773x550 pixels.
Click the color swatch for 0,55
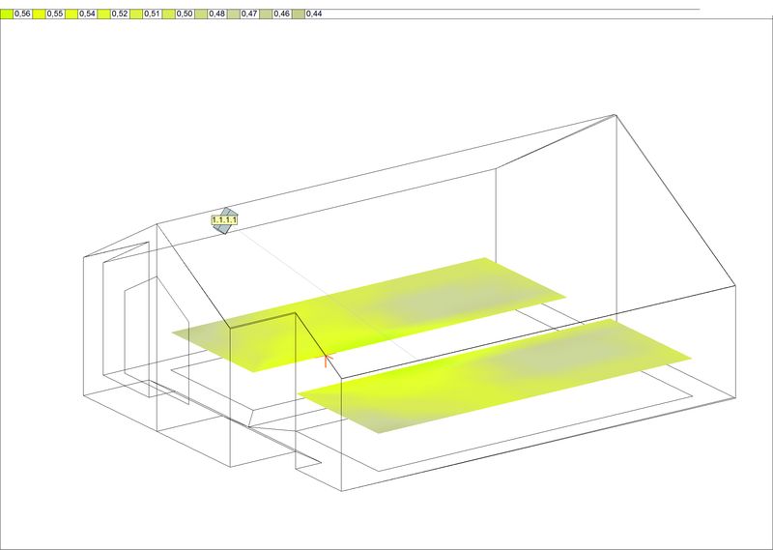pos(39,14)
